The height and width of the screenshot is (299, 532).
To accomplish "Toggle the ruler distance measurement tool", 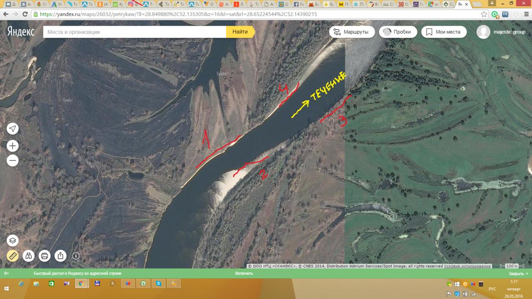I will click(x=12, y=255).
